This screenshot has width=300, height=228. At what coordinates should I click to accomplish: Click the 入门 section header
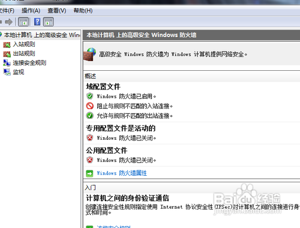pyautogui.click(x=90, y=187)
